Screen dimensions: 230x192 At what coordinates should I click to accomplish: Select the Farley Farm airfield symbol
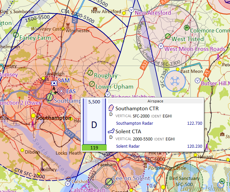pos(16,35)
